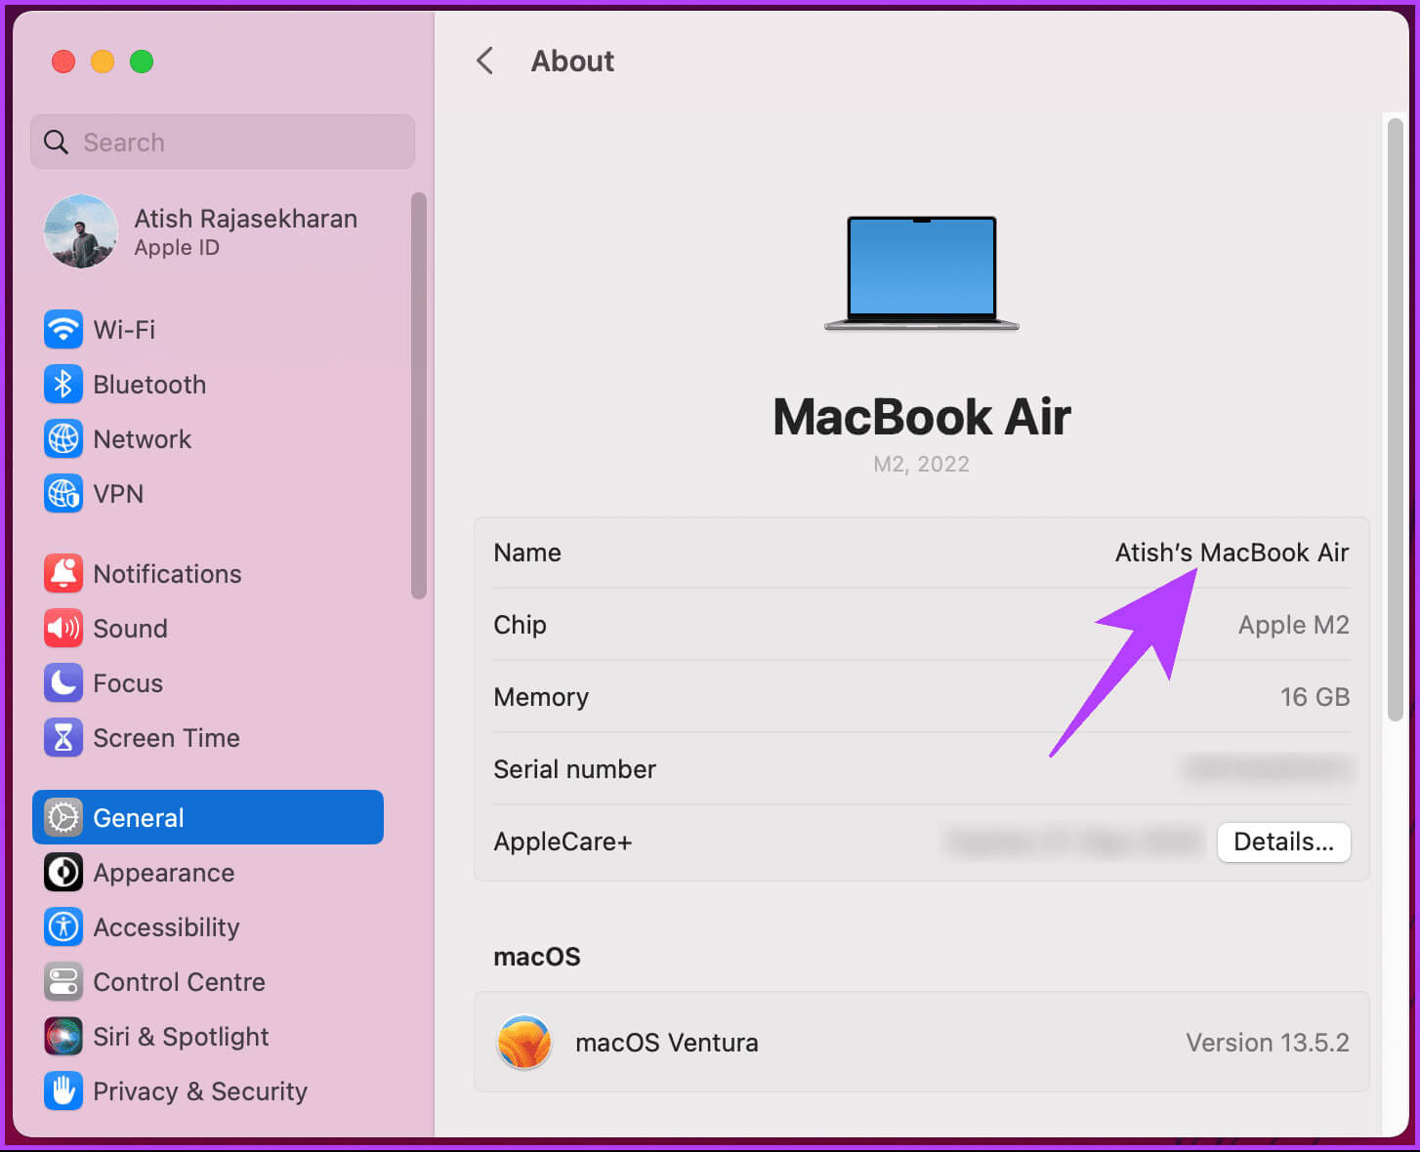The width and height of the screenshot is (1420, 1152).
Task: Click the Control Centre switches icon
Action: click(63, 981)
